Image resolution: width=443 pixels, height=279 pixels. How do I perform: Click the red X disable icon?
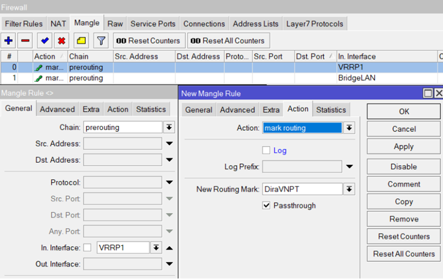click(61, 40)
